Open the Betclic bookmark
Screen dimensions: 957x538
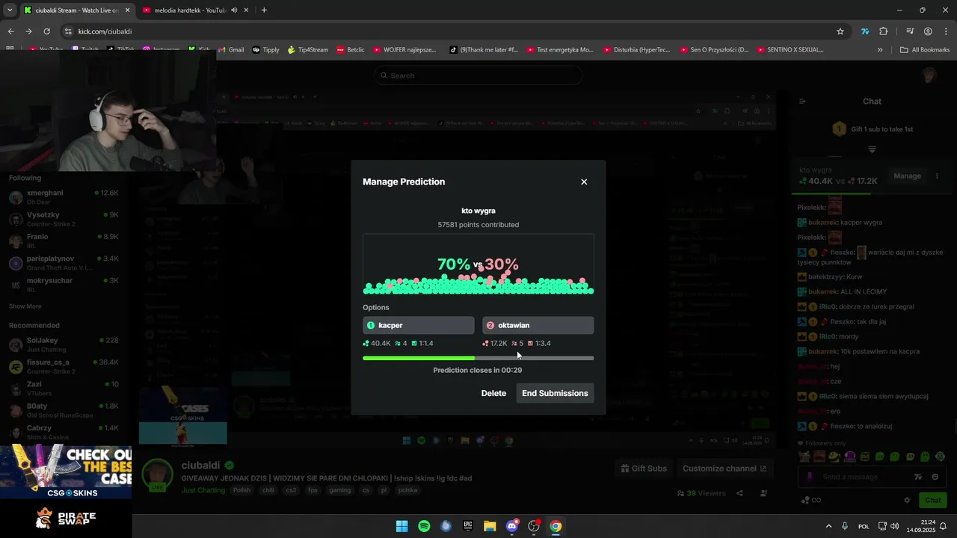351,50
